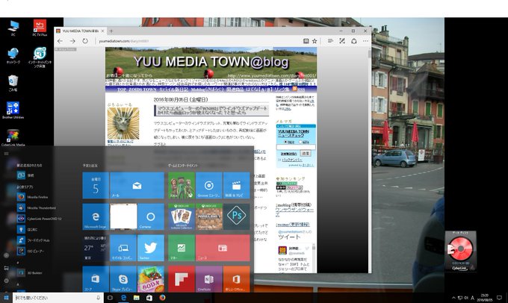Launch CyberLink PowerDVD 12 from Start list
The image size is (508, 303).
point(39,219)
